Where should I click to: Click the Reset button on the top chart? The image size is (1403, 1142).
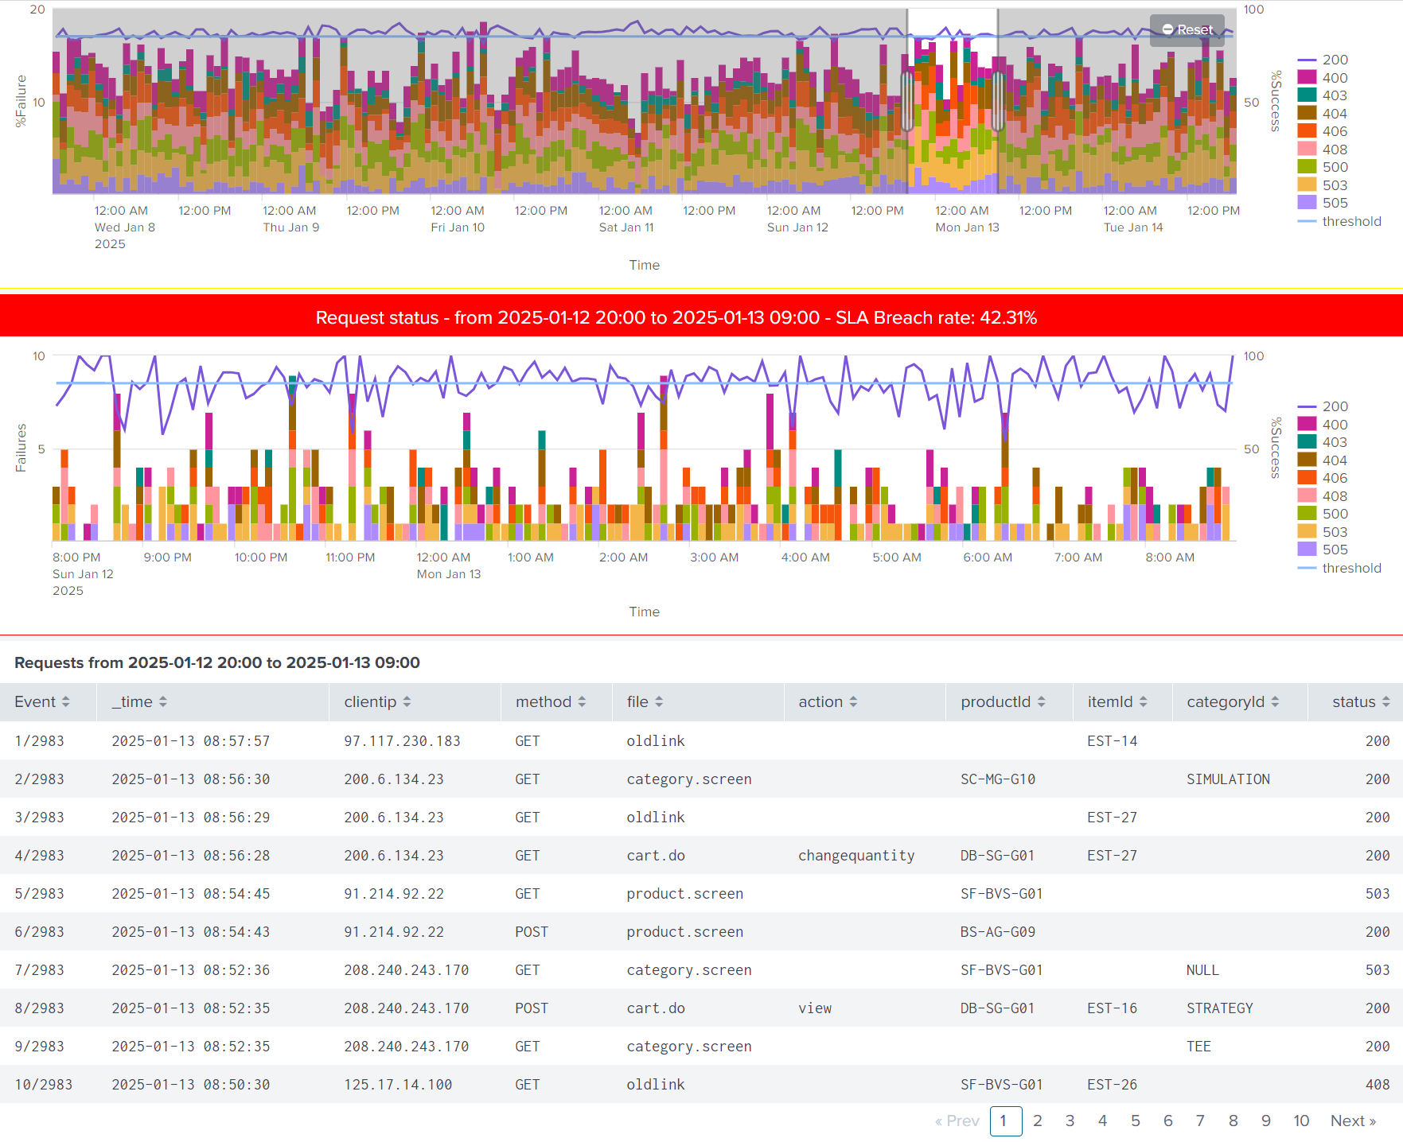[x=1187, y=29]
